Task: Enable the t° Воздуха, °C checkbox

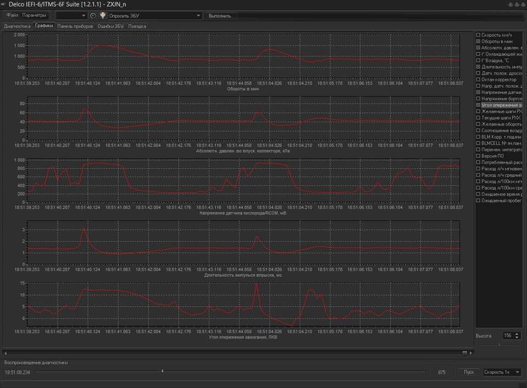Action: click(x=478, y=60)
